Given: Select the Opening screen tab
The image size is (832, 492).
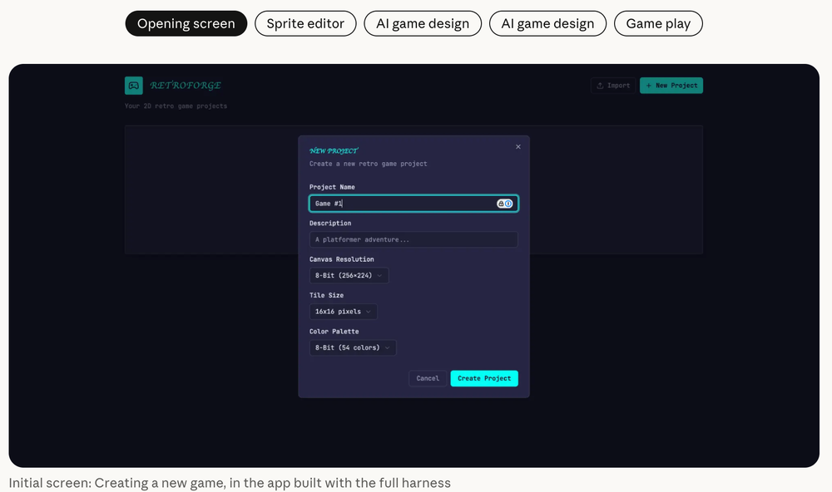Looking at the screenshot, I should [186, 23].
